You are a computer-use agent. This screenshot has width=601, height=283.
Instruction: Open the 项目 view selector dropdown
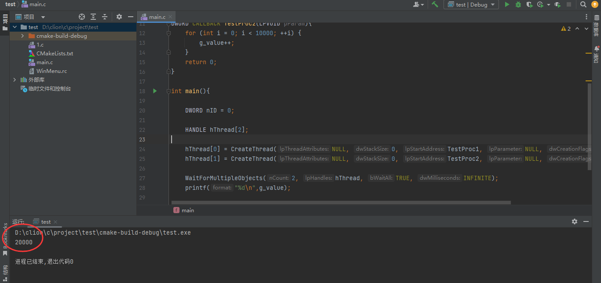pos(30,17)
